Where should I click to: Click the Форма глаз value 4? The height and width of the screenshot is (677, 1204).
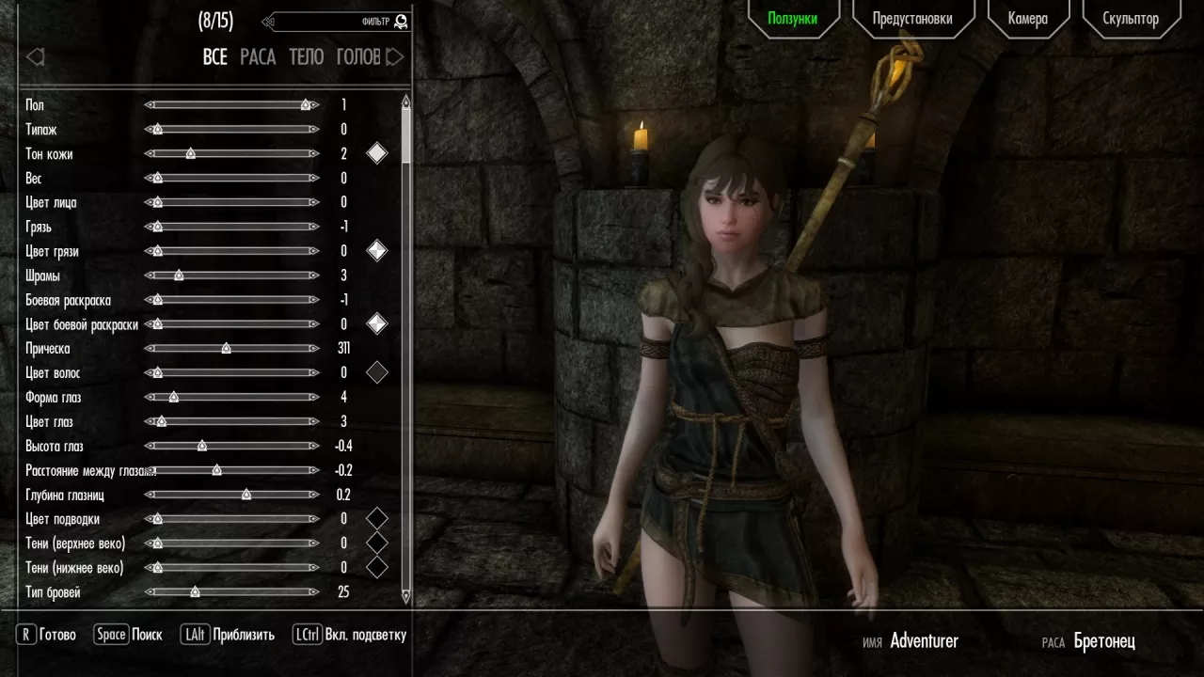pos(343,397)
